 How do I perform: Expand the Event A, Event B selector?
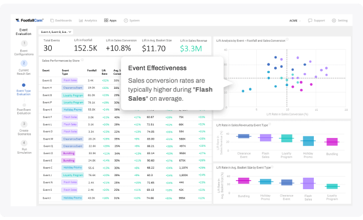[x=56, y=32]
